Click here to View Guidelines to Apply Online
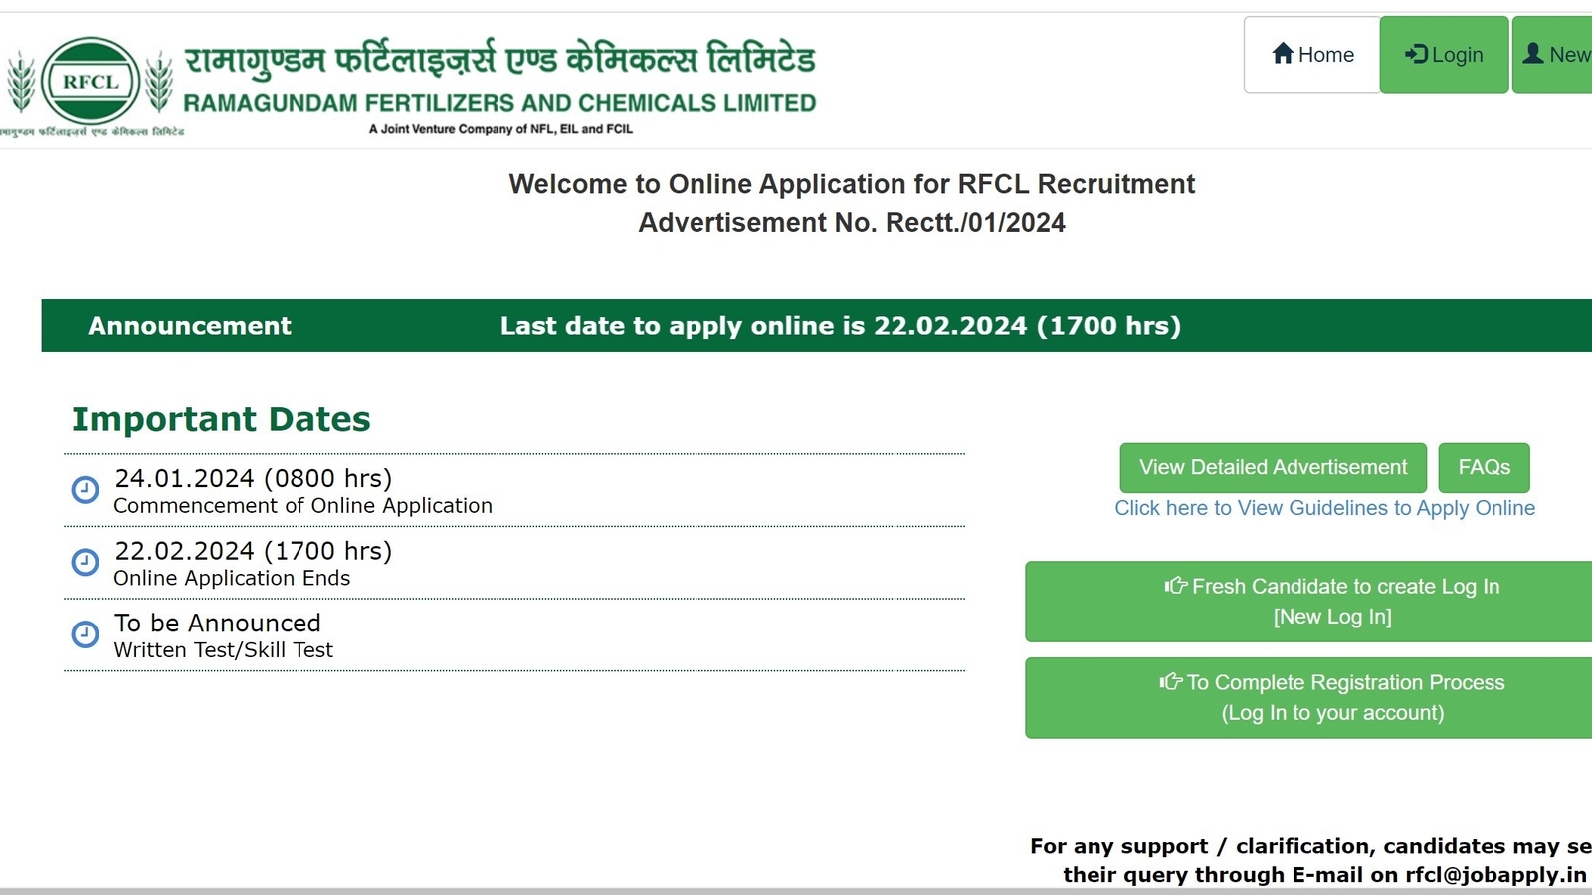The image size is (1592, 895). click(x=1324, y=508)
